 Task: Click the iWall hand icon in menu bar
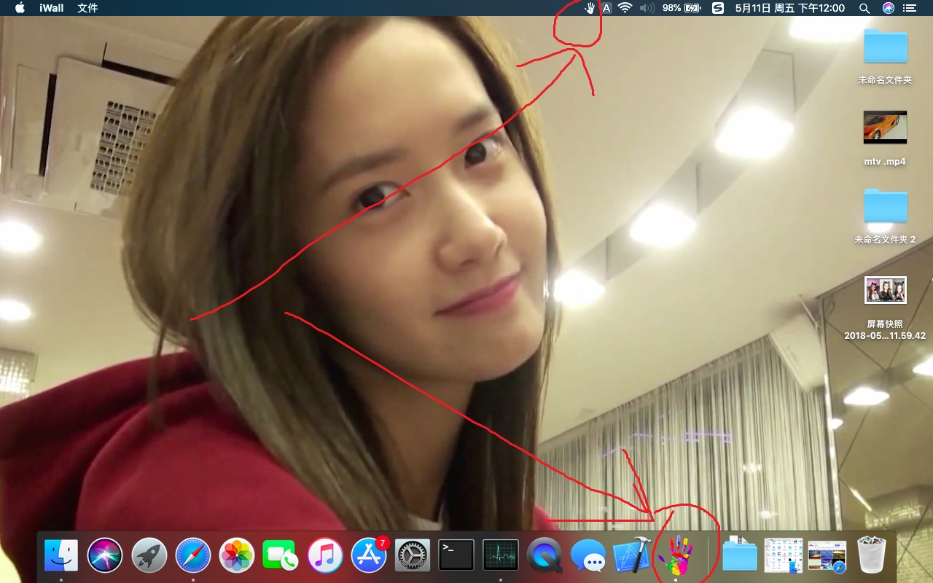(590, 8)
